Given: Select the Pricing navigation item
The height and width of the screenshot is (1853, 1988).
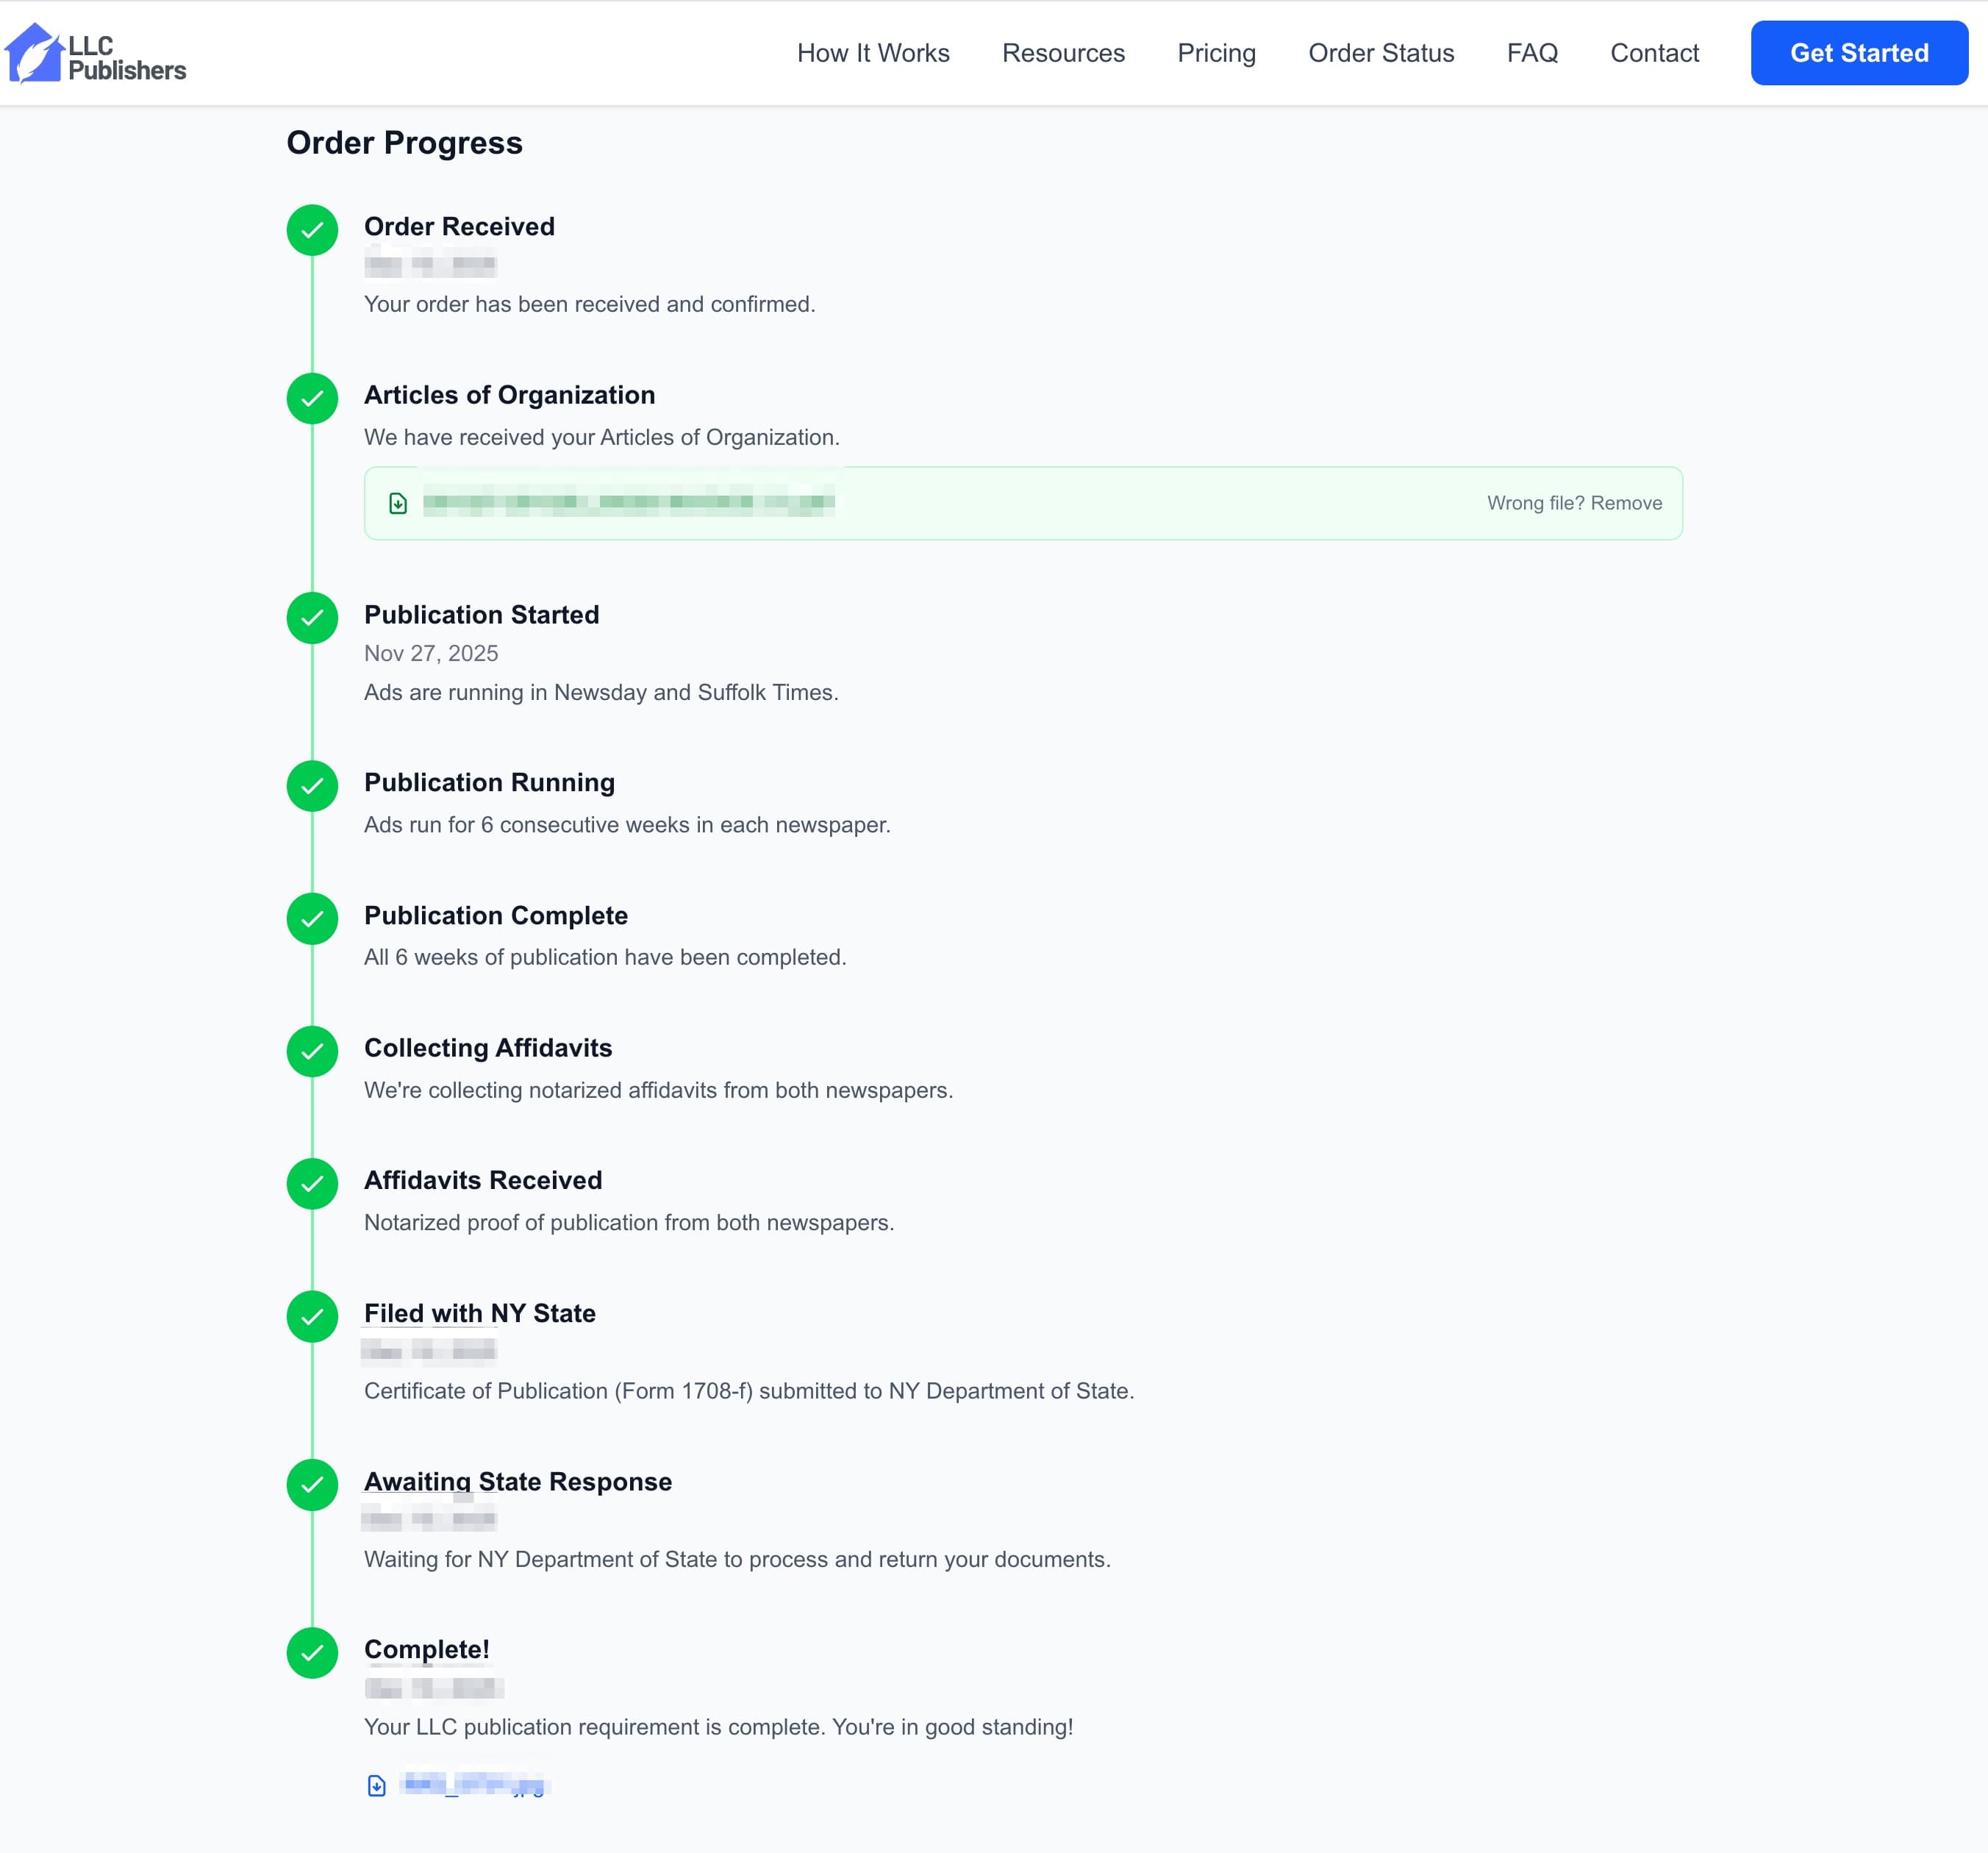Looking at the screenshot, I should [1216, 53].
